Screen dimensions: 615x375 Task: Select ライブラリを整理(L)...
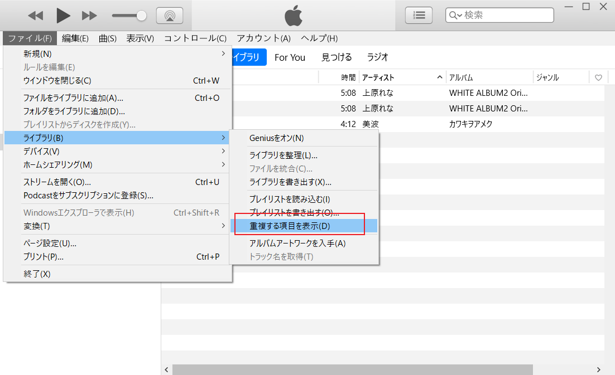click(x=304, y=155)
